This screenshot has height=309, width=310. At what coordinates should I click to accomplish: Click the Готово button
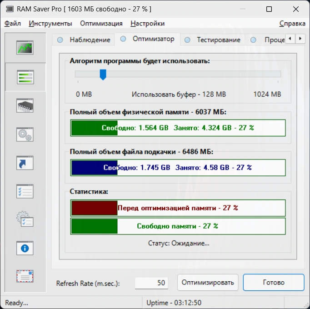click(x=274, y=282)
